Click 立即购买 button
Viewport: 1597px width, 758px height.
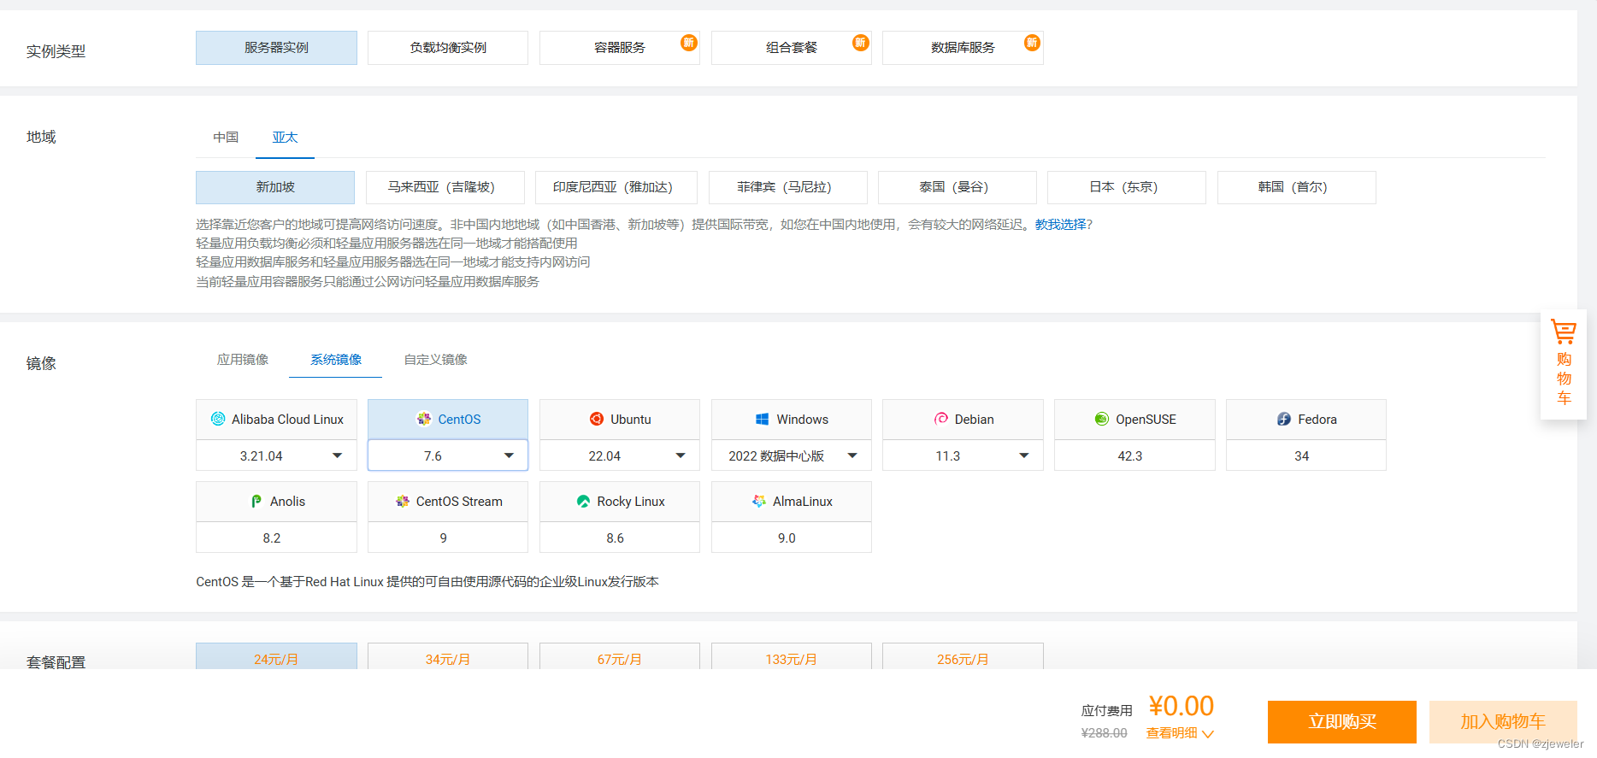1342,722
